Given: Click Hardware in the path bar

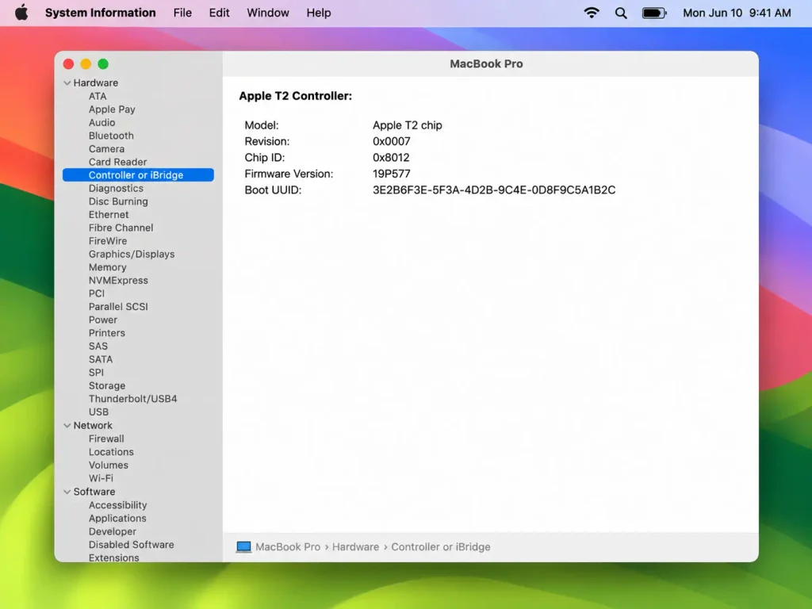Looking at the screenshot, I should (x=356, y=547).
